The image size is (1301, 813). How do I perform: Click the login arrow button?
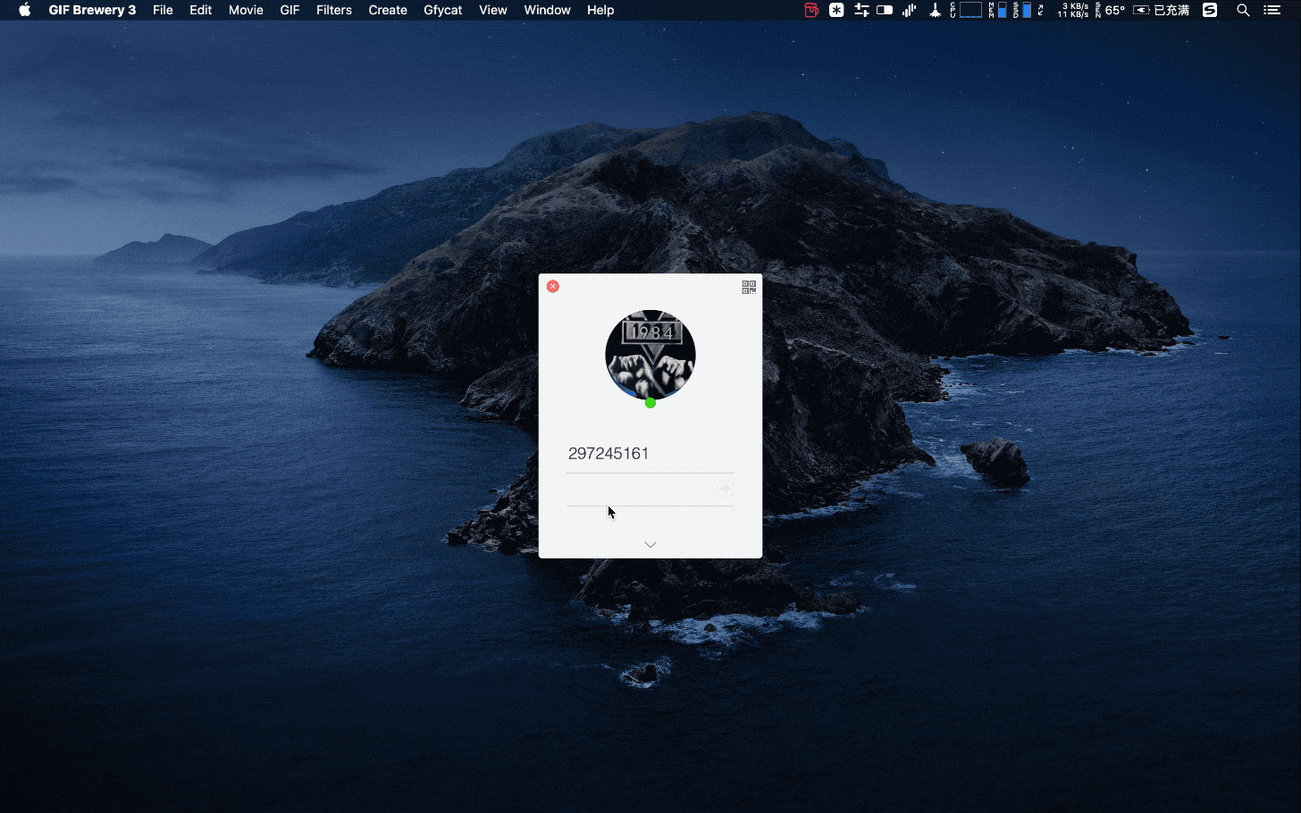coord(725,489)
